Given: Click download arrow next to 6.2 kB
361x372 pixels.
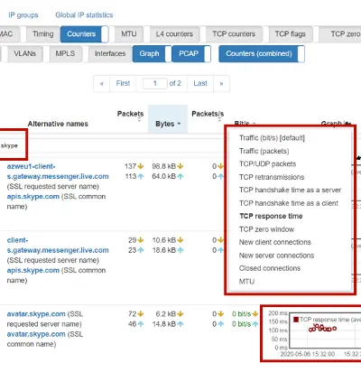Looking at the screenshot, I should click(x=180, y=314).
